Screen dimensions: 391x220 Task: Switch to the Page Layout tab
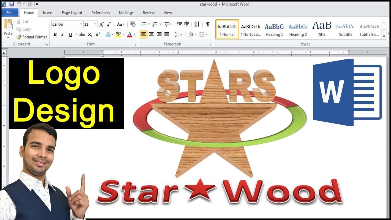(72, 13)
